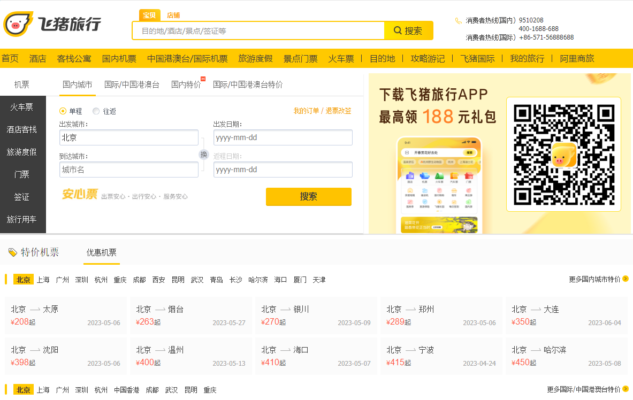Open the 我的订单 link
Viewport: 633px width, 400px height.
coord(306,111)
